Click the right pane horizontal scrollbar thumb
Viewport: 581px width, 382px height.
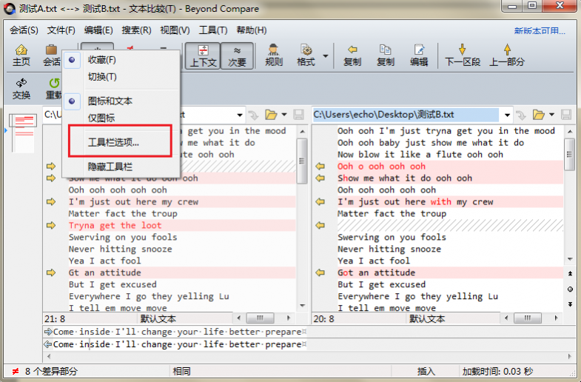click(x=528, y=318)
